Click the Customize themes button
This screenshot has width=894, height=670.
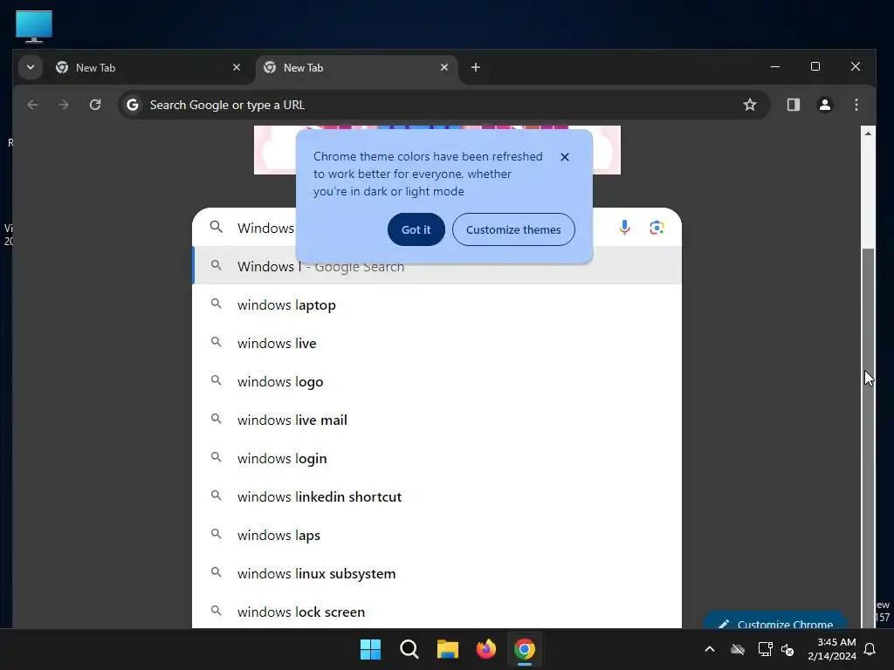pyautogui.click(x=513, y=229)
